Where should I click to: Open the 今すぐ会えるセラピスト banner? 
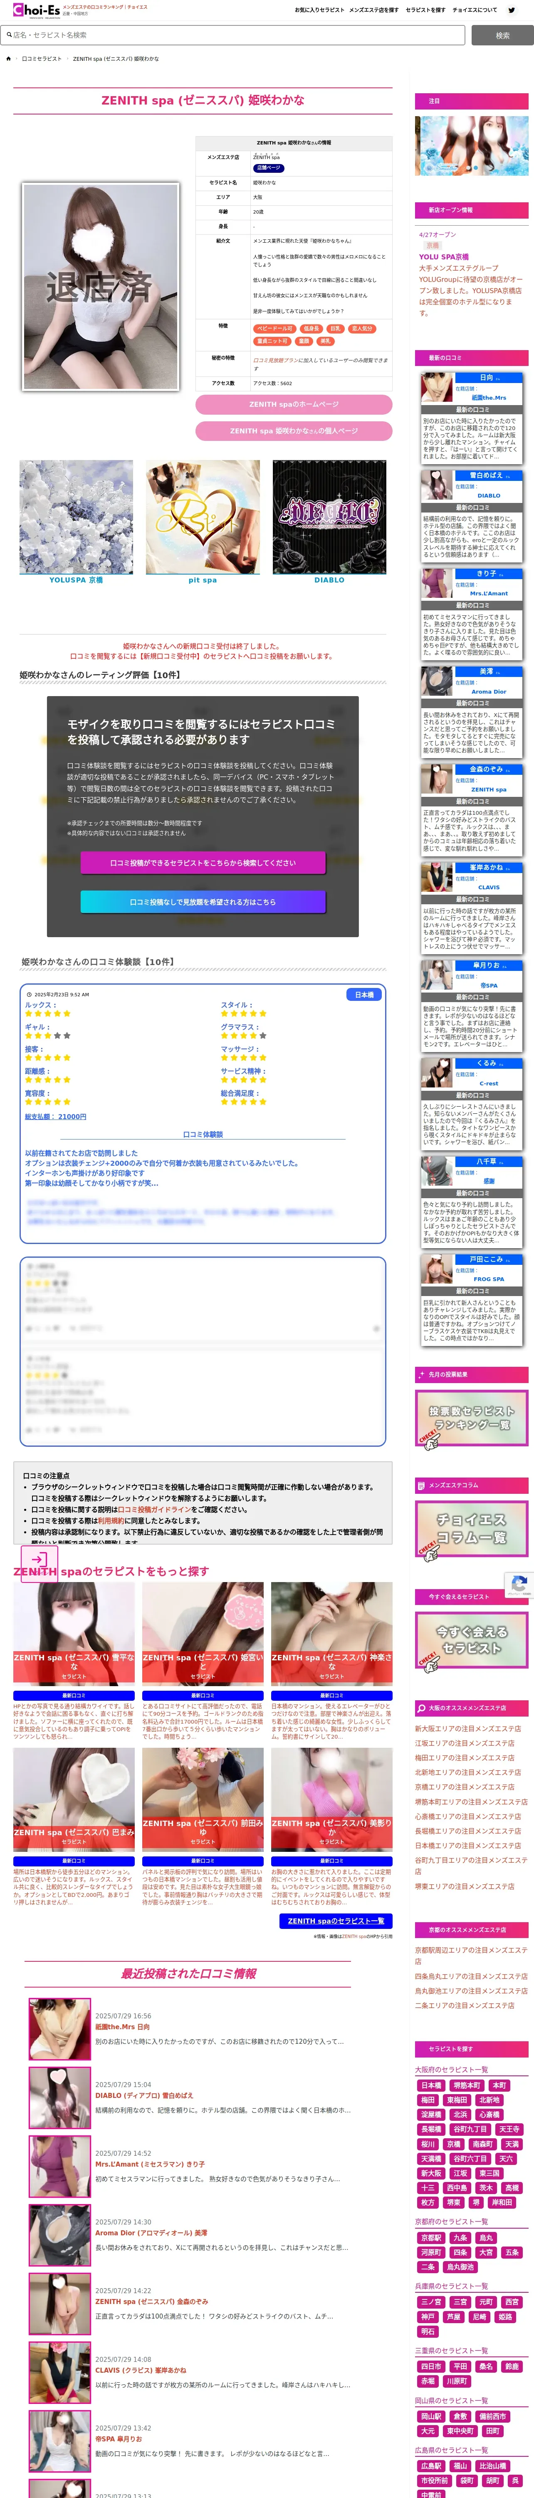pyautogui.click(x=472, y=1641)
